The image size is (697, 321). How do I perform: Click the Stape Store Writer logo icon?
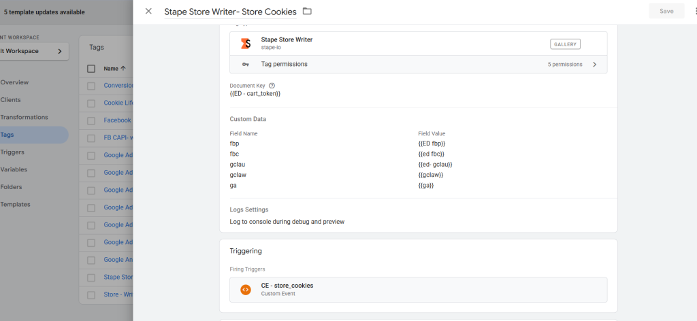(246, 44)
